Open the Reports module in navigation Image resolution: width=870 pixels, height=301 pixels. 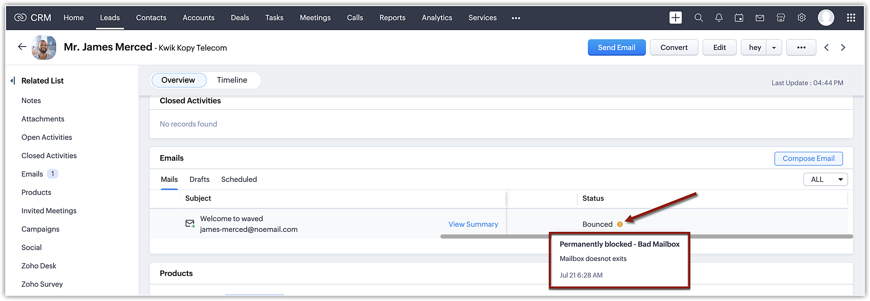pyautogui.click(x=392, y=18)
